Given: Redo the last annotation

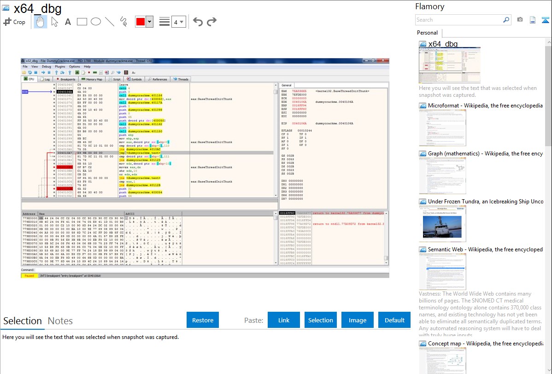Looking at the screenshot, I should tap(211, 22).
